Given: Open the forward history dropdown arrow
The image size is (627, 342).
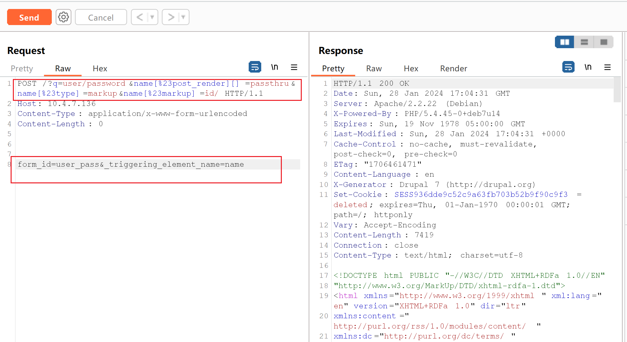Looking at the screenshot, I should [183, 17].
